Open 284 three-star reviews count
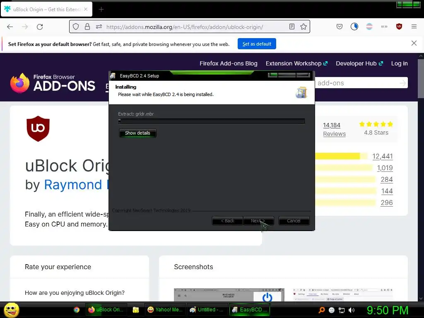The image size is (424, 318). pos(387,180)
